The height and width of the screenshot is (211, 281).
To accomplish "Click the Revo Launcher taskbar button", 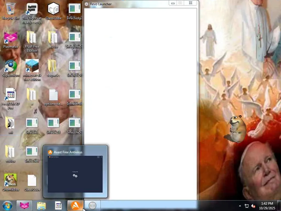I will pyautogui.click(x=92, y=206).
